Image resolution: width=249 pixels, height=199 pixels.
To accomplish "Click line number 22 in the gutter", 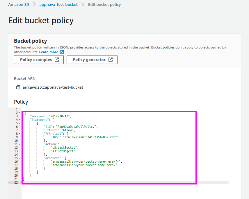I will tap(16, 182).
